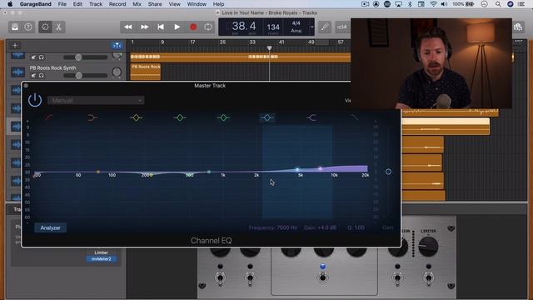Click the 4/4 time signature display

coord(296,23)
